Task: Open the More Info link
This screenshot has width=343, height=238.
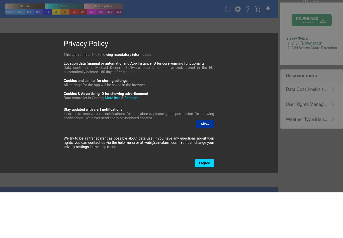Action: pos(113,98)
